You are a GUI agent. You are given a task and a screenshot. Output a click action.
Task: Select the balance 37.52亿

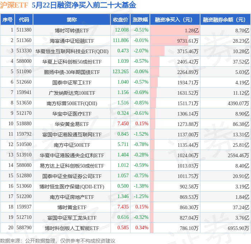(x=241, y=62)
